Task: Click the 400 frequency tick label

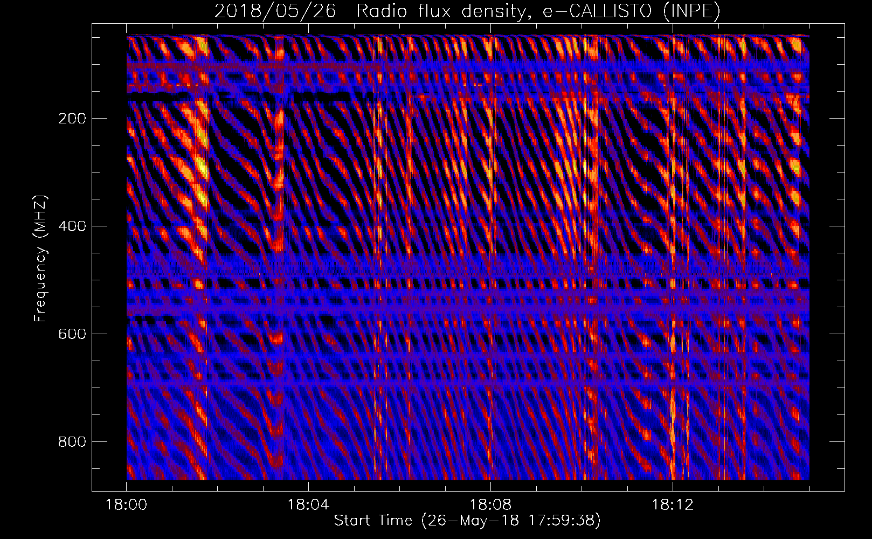Action: (x=72, y=226)
